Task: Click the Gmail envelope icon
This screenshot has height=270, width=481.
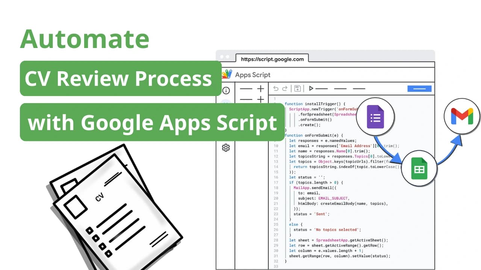Action: pos(462,116)
